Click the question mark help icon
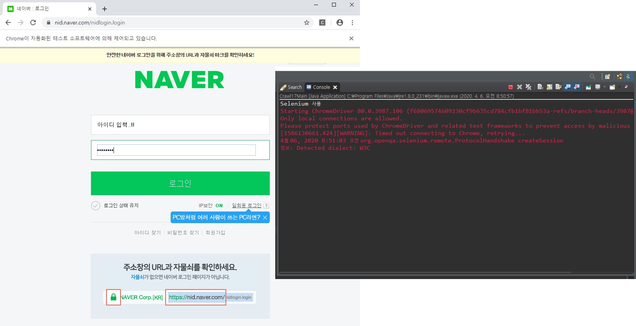The image size is (636, 326). point(266,206)
